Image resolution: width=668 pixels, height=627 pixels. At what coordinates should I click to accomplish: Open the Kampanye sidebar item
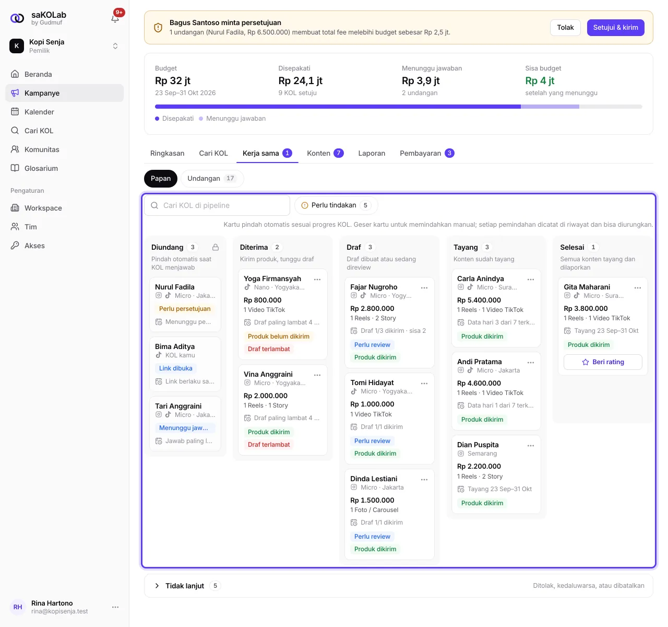[x=65, y=93]
